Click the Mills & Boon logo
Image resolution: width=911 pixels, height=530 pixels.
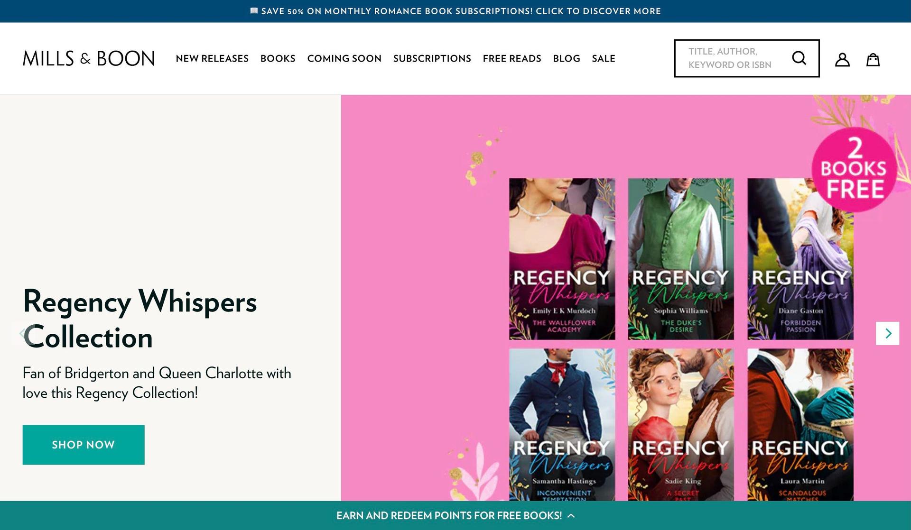click(89, 58)
